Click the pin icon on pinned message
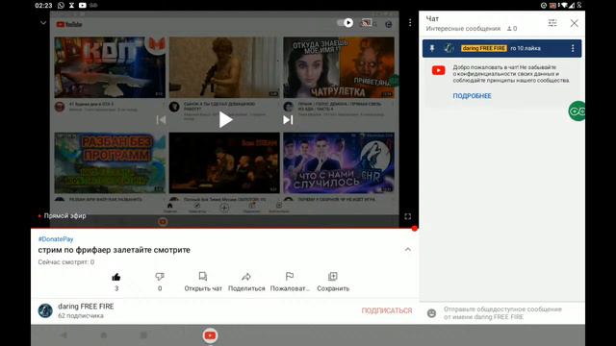Screen dimensions: 616x346 tap(432, 48)
